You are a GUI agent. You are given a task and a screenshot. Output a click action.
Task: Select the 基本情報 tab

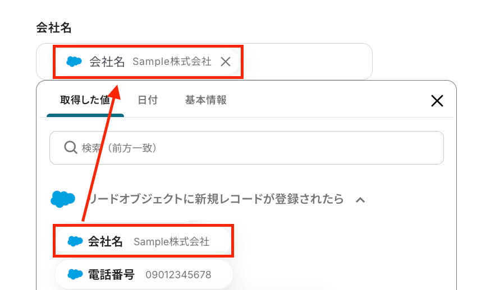[x=206, y=100]
